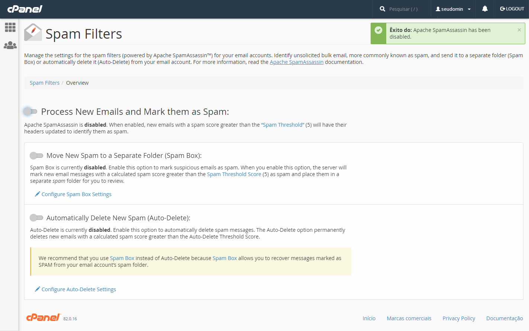529x331 pixels.
Task: Click version number 82.0.16
Action: pos(70,319)
